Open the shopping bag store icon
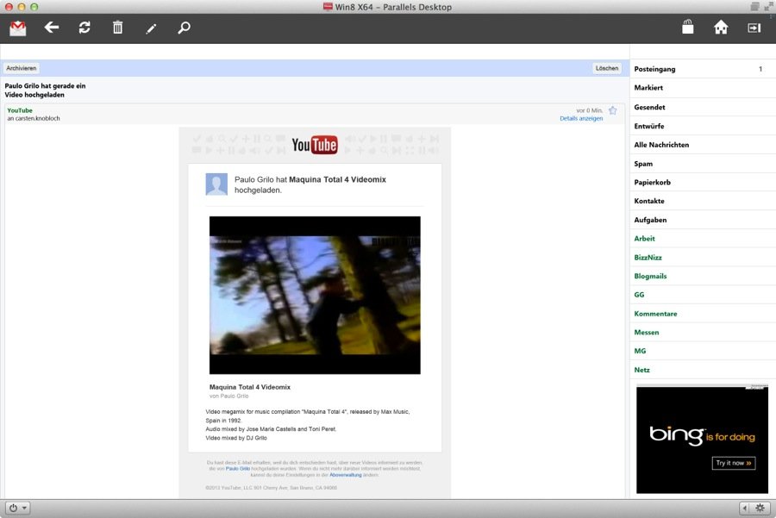The image size is (776, 518). click(687, 27)
